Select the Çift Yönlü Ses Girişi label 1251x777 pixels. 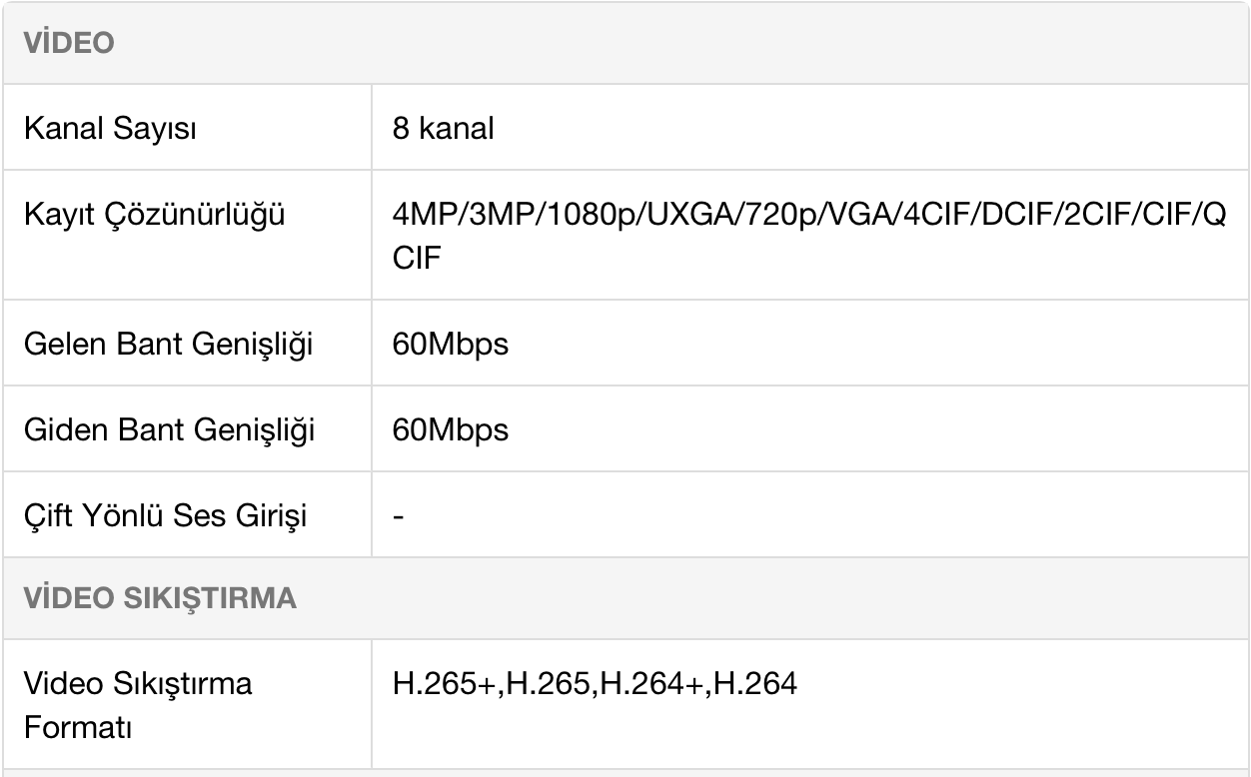click(x=165, y=515)
